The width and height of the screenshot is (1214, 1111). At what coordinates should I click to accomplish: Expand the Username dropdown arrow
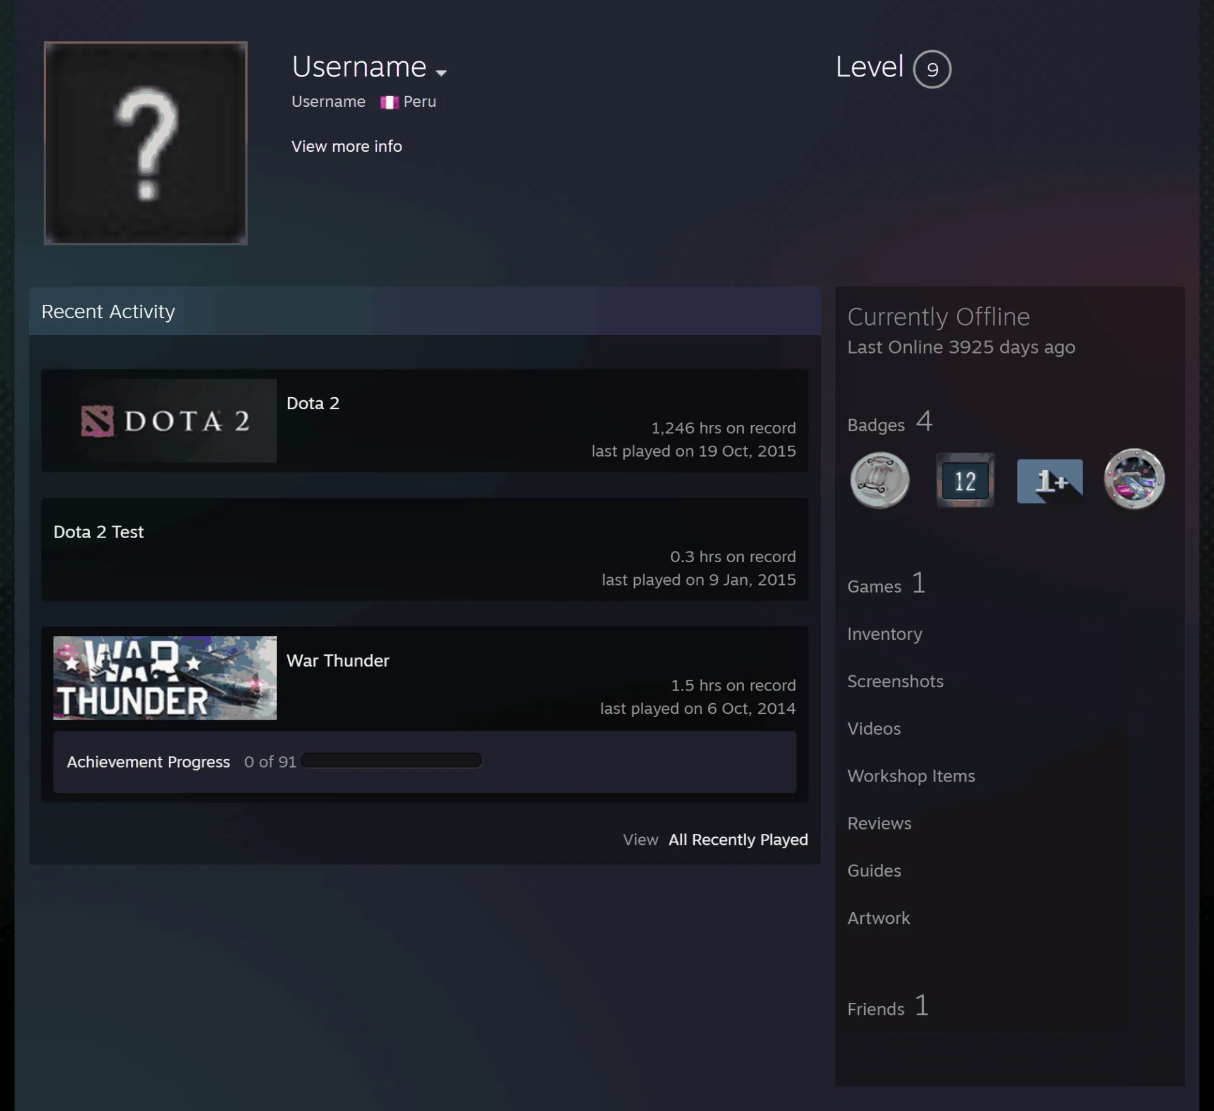tap(441, 73)
